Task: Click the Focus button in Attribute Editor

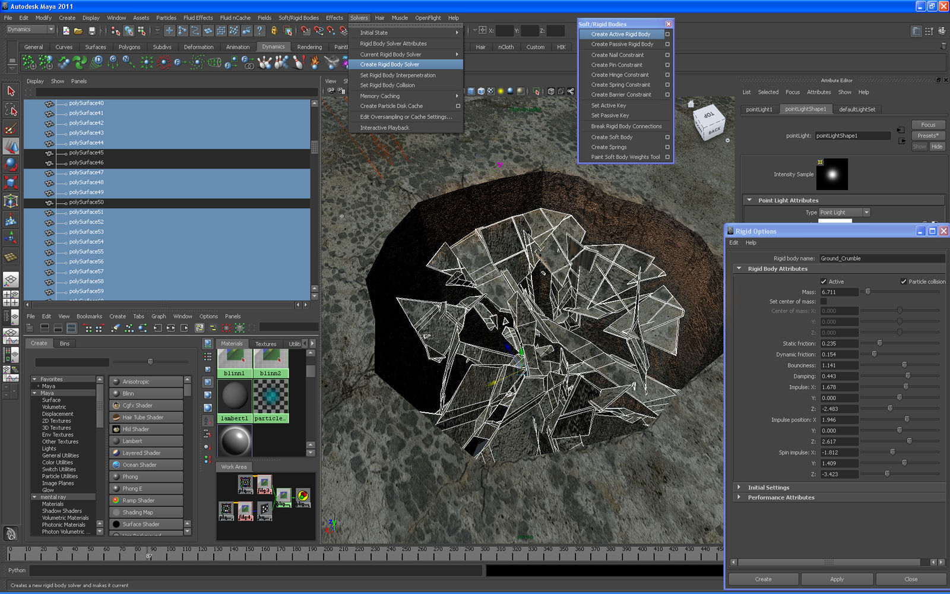Action: (x=928, y=125)
